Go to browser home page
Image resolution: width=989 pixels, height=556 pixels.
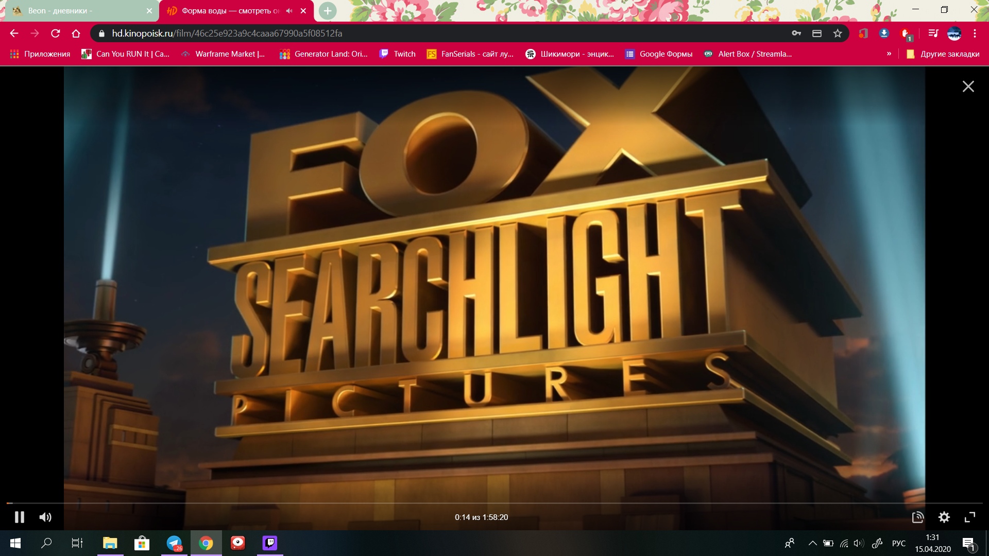(76, 33)
